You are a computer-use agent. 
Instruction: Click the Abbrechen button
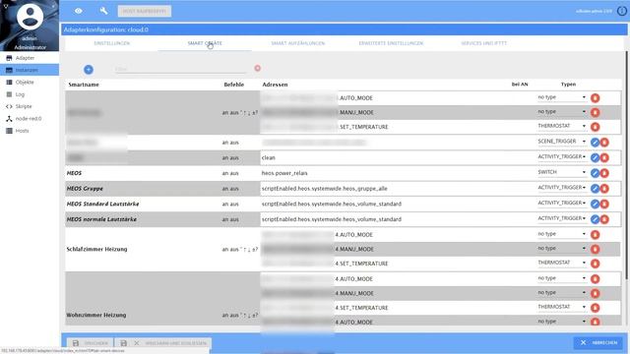pos(598,343)
